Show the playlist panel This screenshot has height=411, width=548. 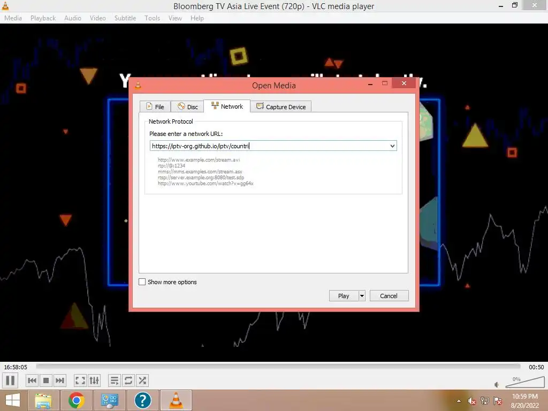[115, 380]
